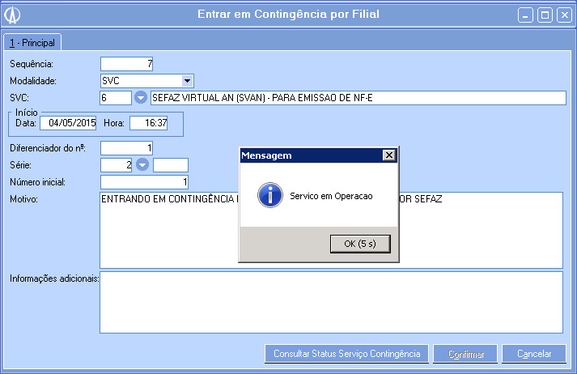
Task: Click the blue information icon in the message
Action: pyautogui.click(x=269, y=196)
